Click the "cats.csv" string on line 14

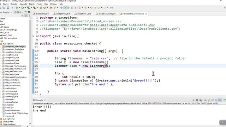coord(99,58)
